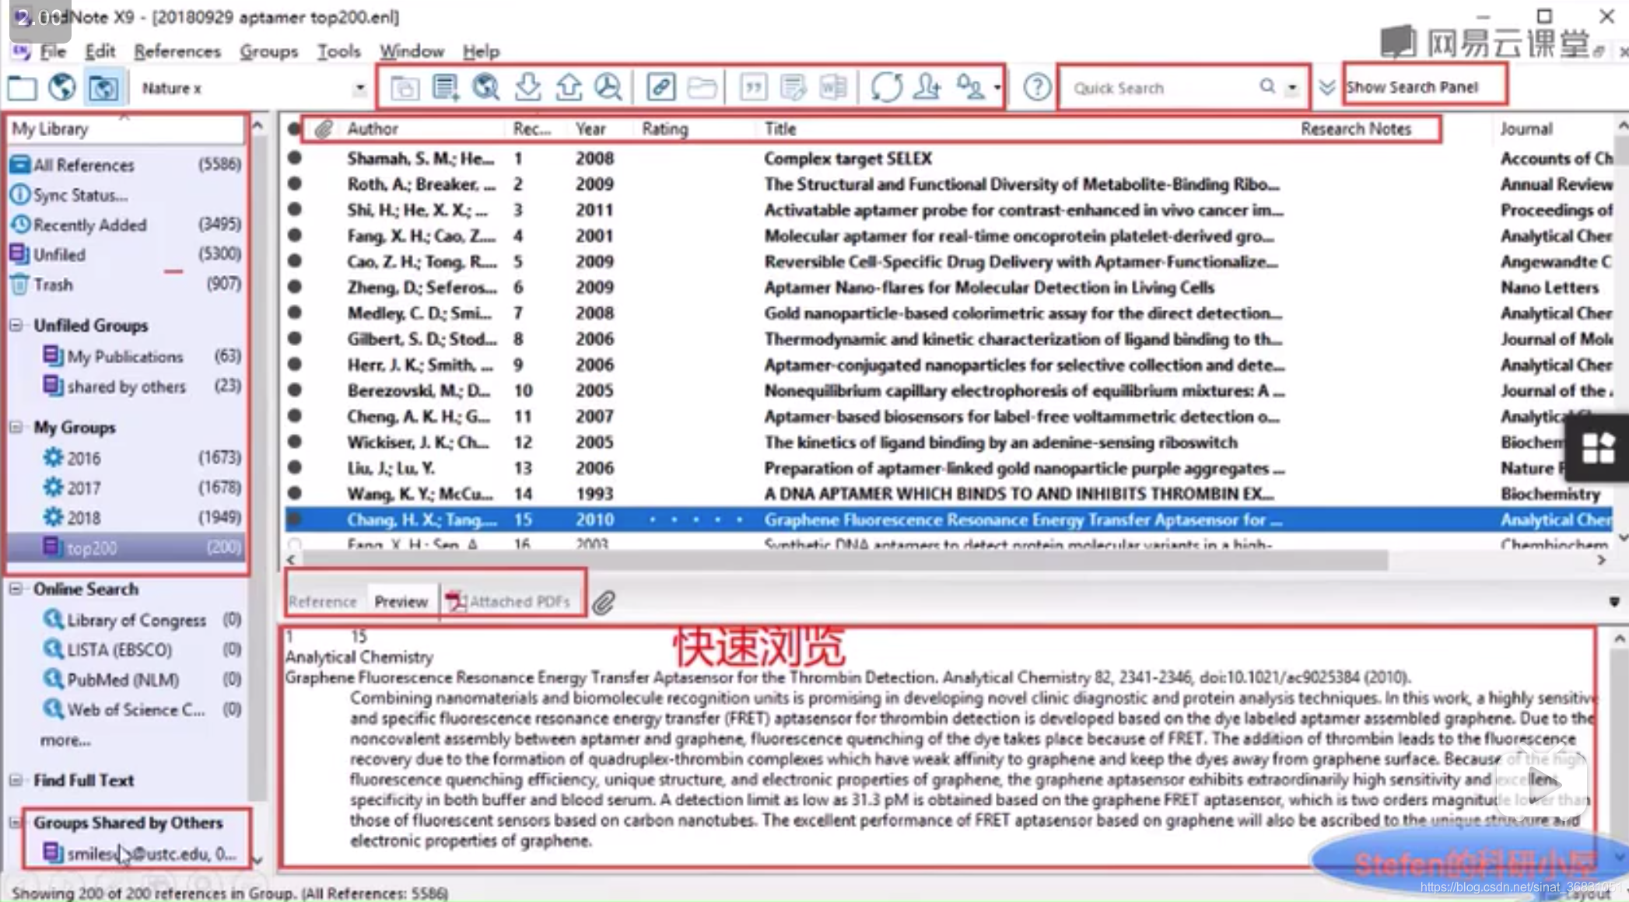
Task: Click the Activity Feed people icon
Action: pos(970,87)
